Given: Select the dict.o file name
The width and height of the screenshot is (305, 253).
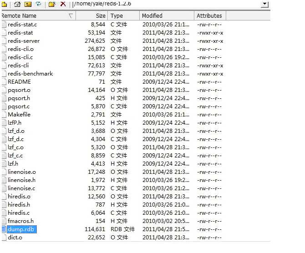Looking at the screenshot, I should 15,238.
